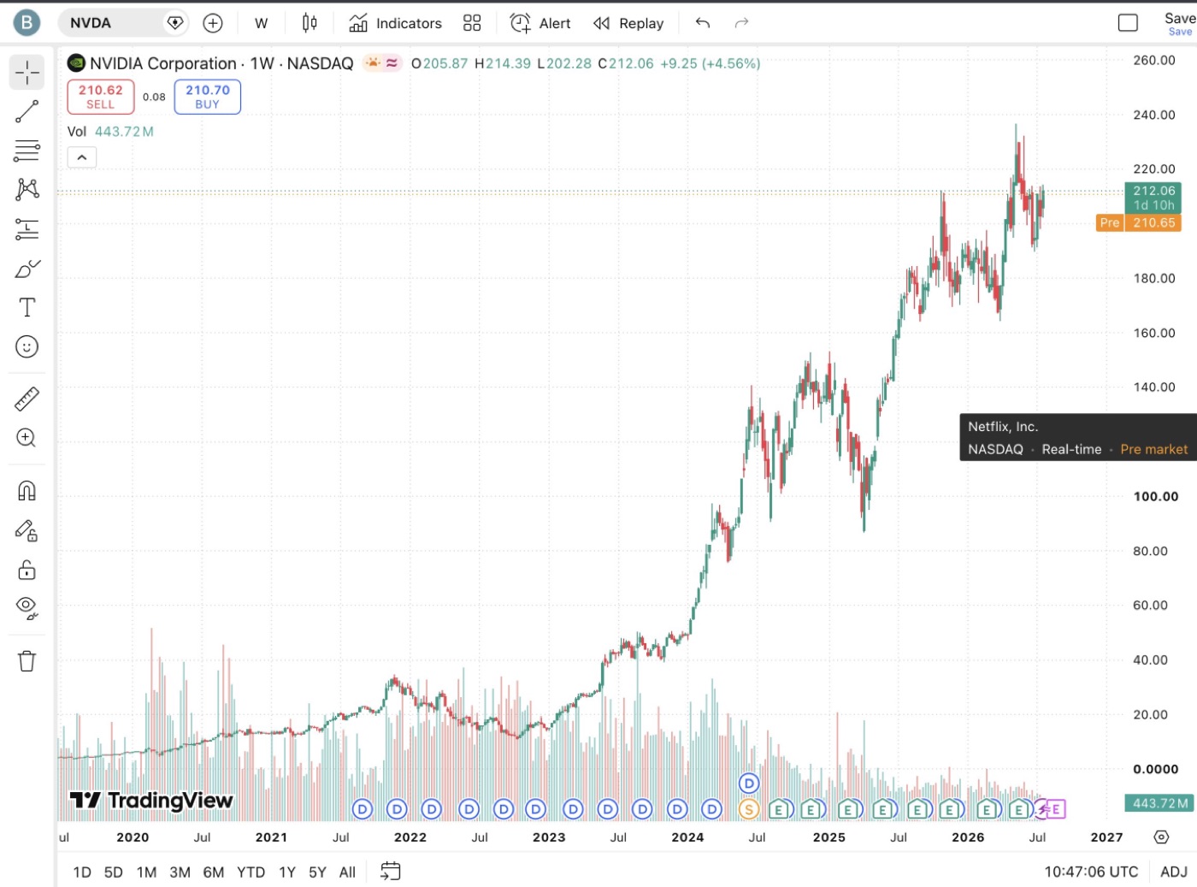Viewport: 1197px width, 887px height.
Task: Switch to 1D date range
Action: pos(82,872)
